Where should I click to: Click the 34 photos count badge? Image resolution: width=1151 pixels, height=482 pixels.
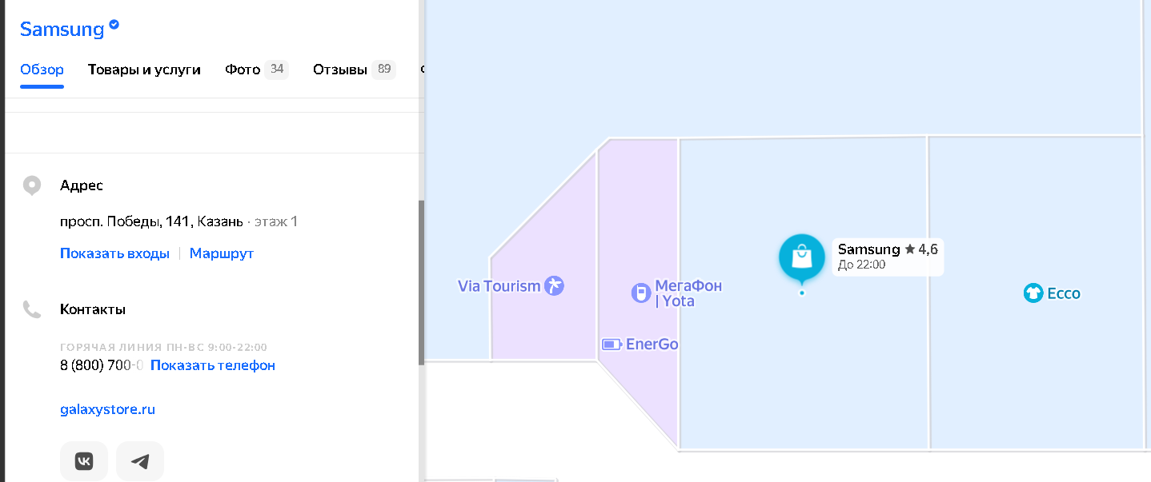(x=277, y=70)
